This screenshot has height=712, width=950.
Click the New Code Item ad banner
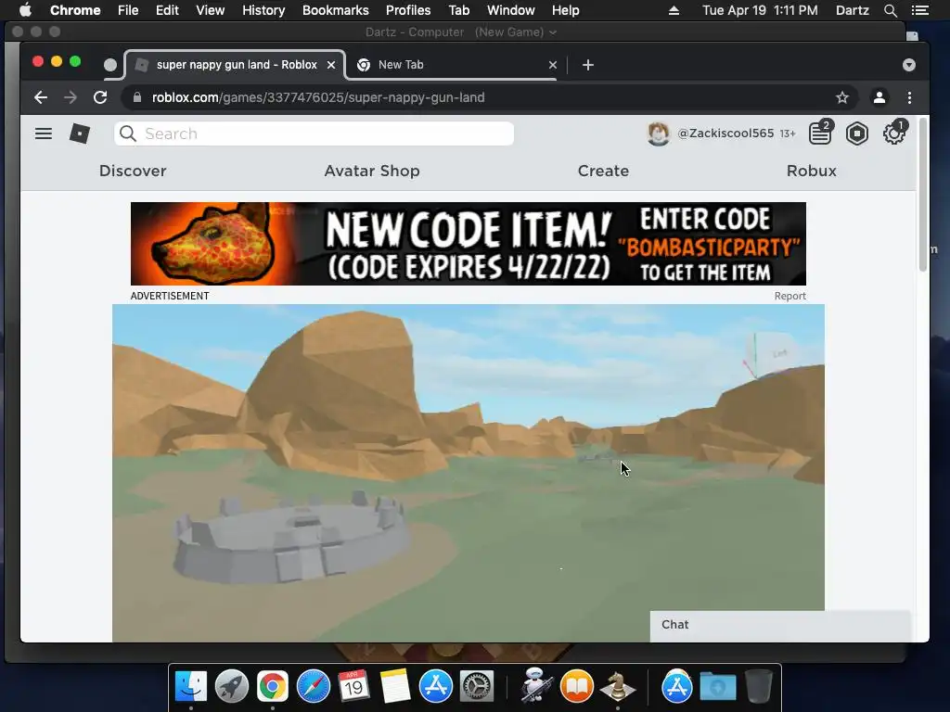[469, 244]
